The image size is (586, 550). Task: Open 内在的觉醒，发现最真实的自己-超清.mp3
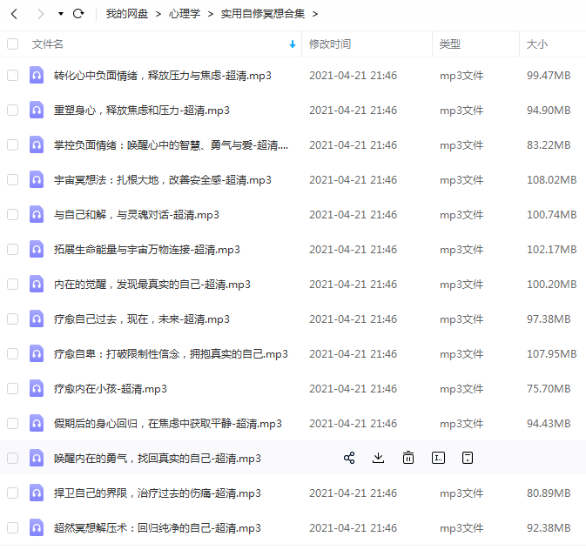pyautogui.click(x=152, y=285)
